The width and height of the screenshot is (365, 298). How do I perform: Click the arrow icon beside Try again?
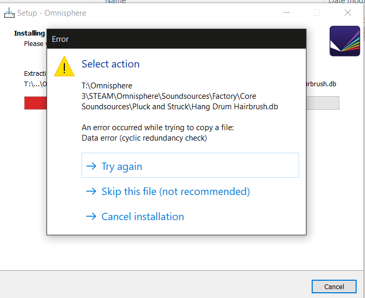(x=91, y=166)
